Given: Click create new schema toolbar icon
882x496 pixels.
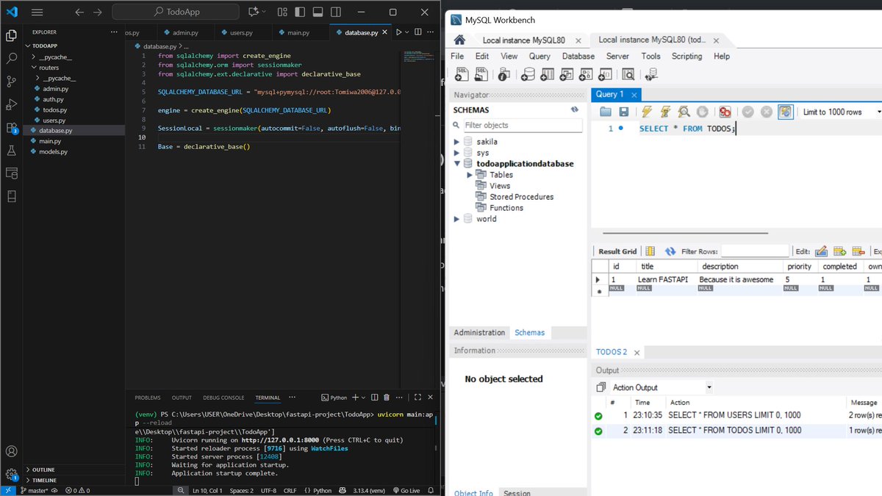Looking at the screenshot, I should pyautogui.click(x=528, y=73).
